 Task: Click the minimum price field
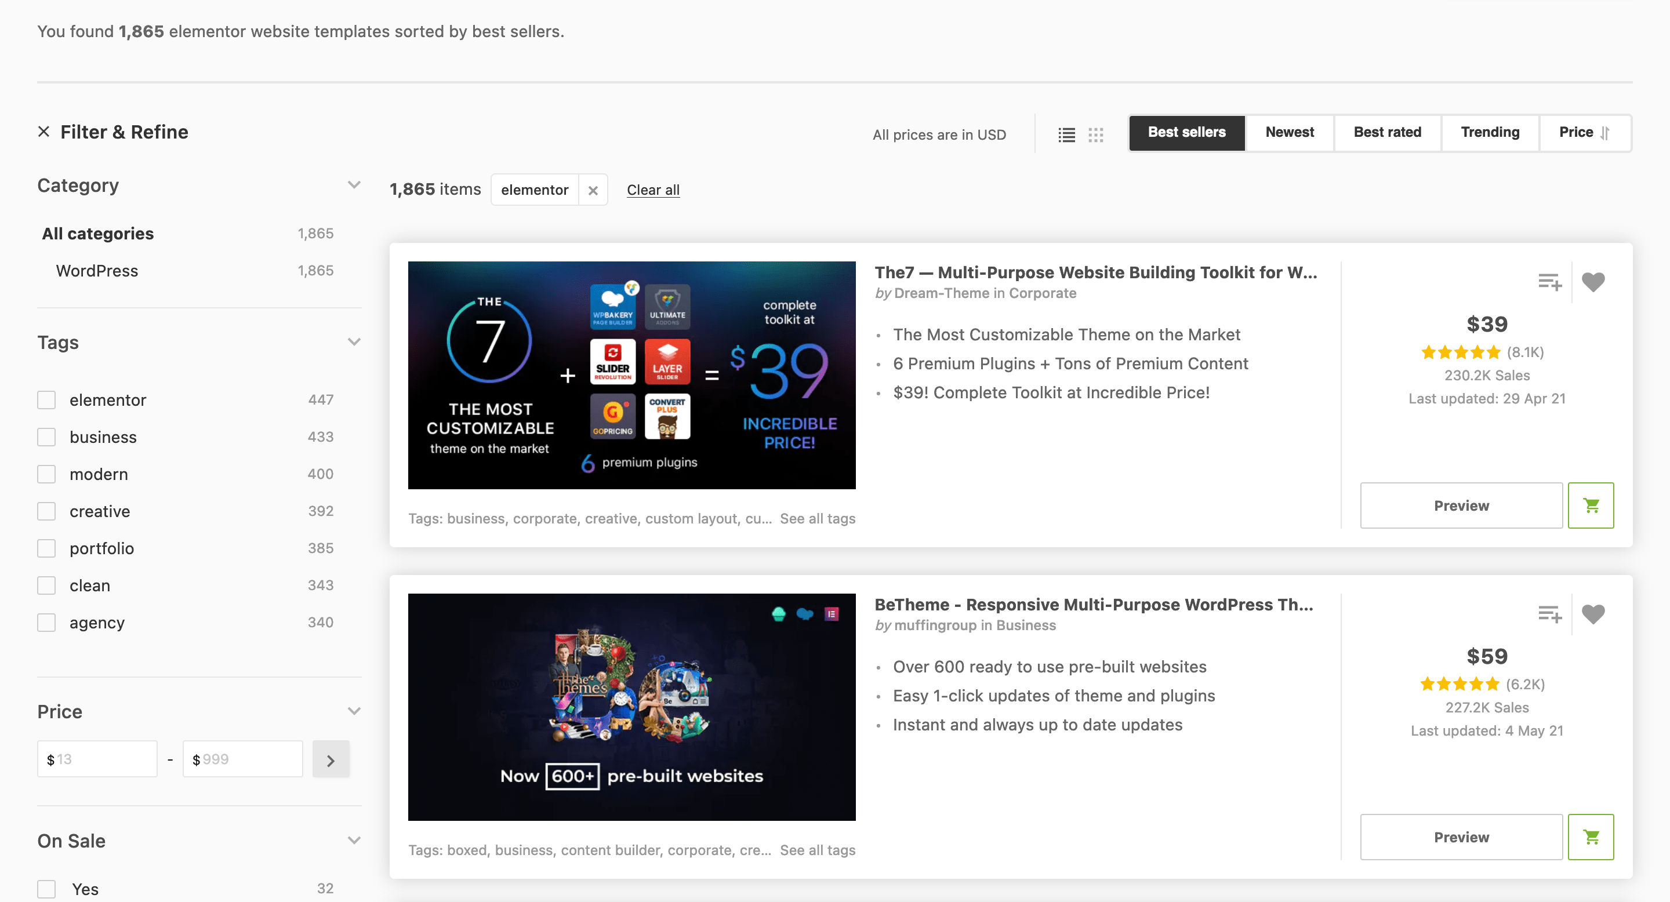97,759
